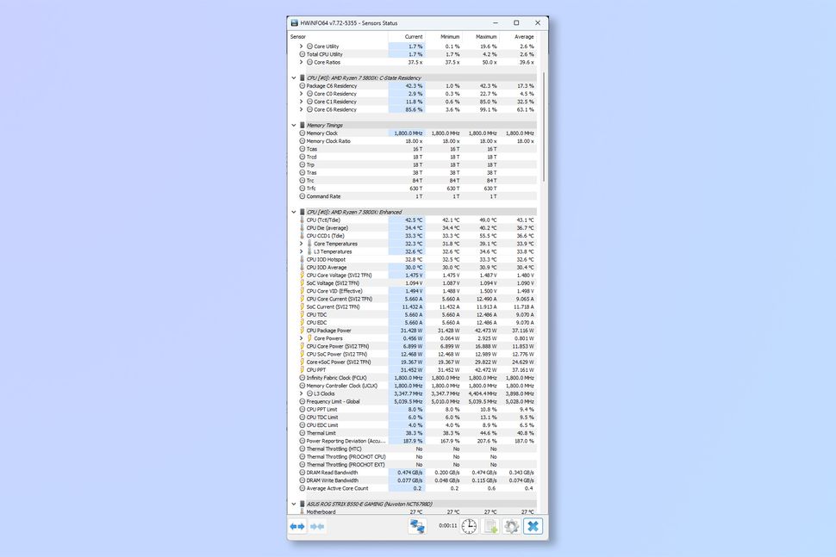Click the memory icon beside Memory Timings
Viewport: 836px width, 557px height.
302,125
